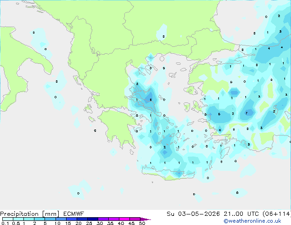Click the above-50 mm arrow tip of legend
The width and height of the screenshot is (291, 225).
(x=145, y=219)
